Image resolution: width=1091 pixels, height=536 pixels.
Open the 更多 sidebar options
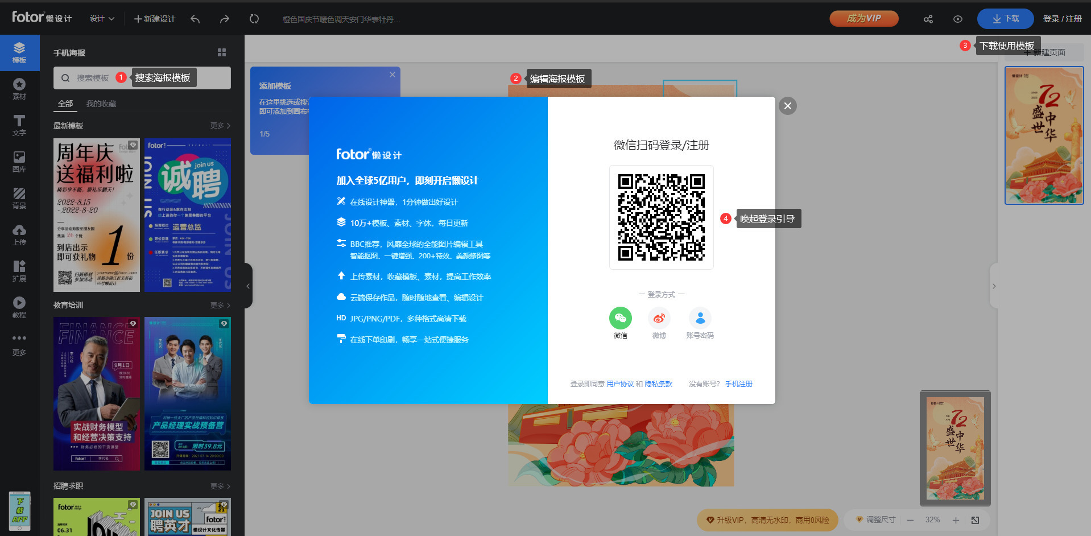[x=19, y=345]
